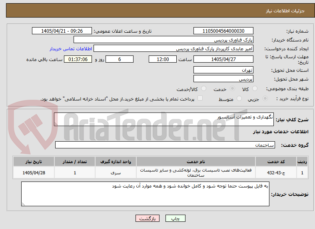This screenshot has width=315, height=229.
Task: Click the واحد اندازه گیری column header
Action: [116, 162]
